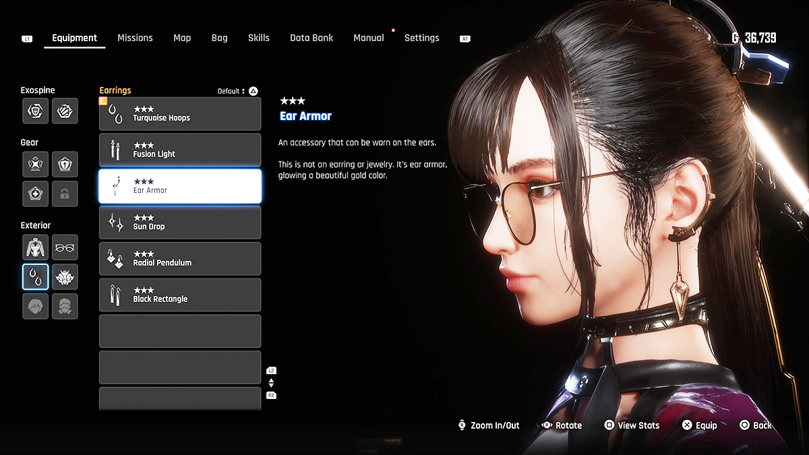This screenshot has height=455, width=809.
Task: Pick the Radial Pendulum earrings
Action: click(180, 259)
